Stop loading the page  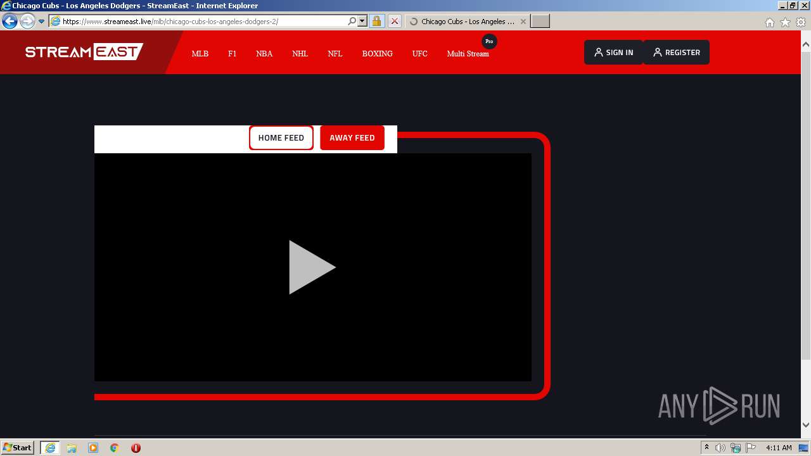tap(394, 22)
